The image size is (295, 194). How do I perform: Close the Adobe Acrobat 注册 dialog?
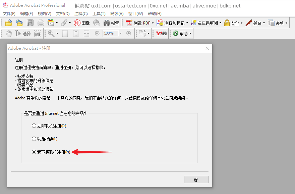pos(207,48)
